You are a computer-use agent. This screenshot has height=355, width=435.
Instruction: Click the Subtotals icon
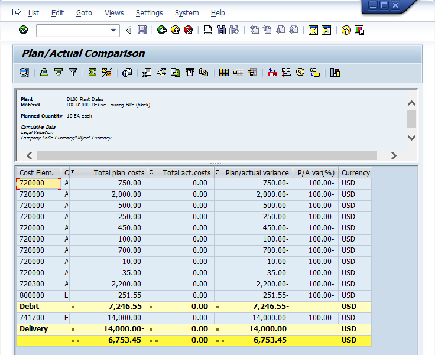107,73
